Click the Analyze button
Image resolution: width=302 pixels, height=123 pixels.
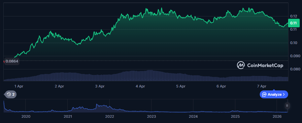[274, 94]
